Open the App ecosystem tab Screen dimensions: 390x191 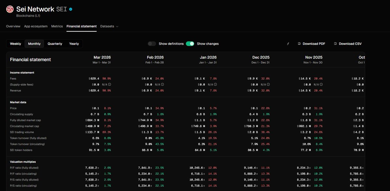(x=35, y=26)
